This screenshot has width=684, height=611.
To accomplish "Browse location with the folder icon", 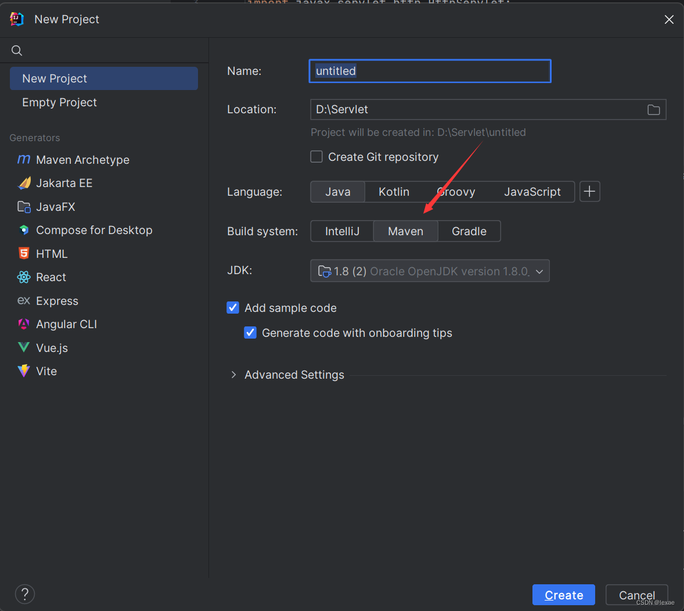I will point(653,110).
